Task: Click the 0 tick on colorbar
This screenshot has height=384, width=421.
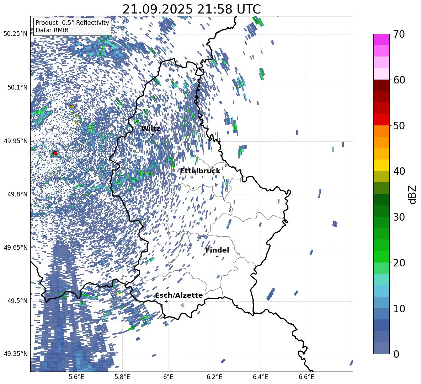Action: (396, 354)
